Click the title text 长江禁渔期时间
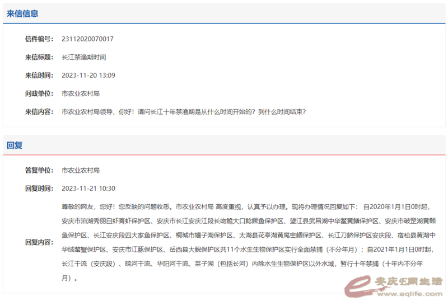This screenshot has height=301, width=448. (83, 57)
